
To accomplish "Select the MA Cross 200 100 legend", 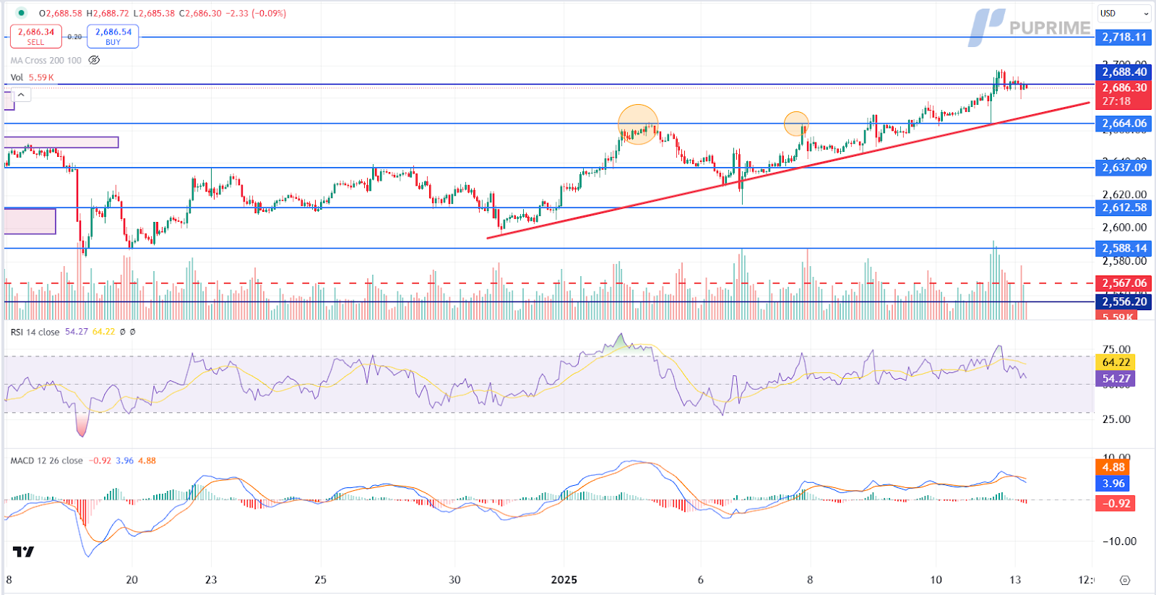I will [x=46, y=61].
